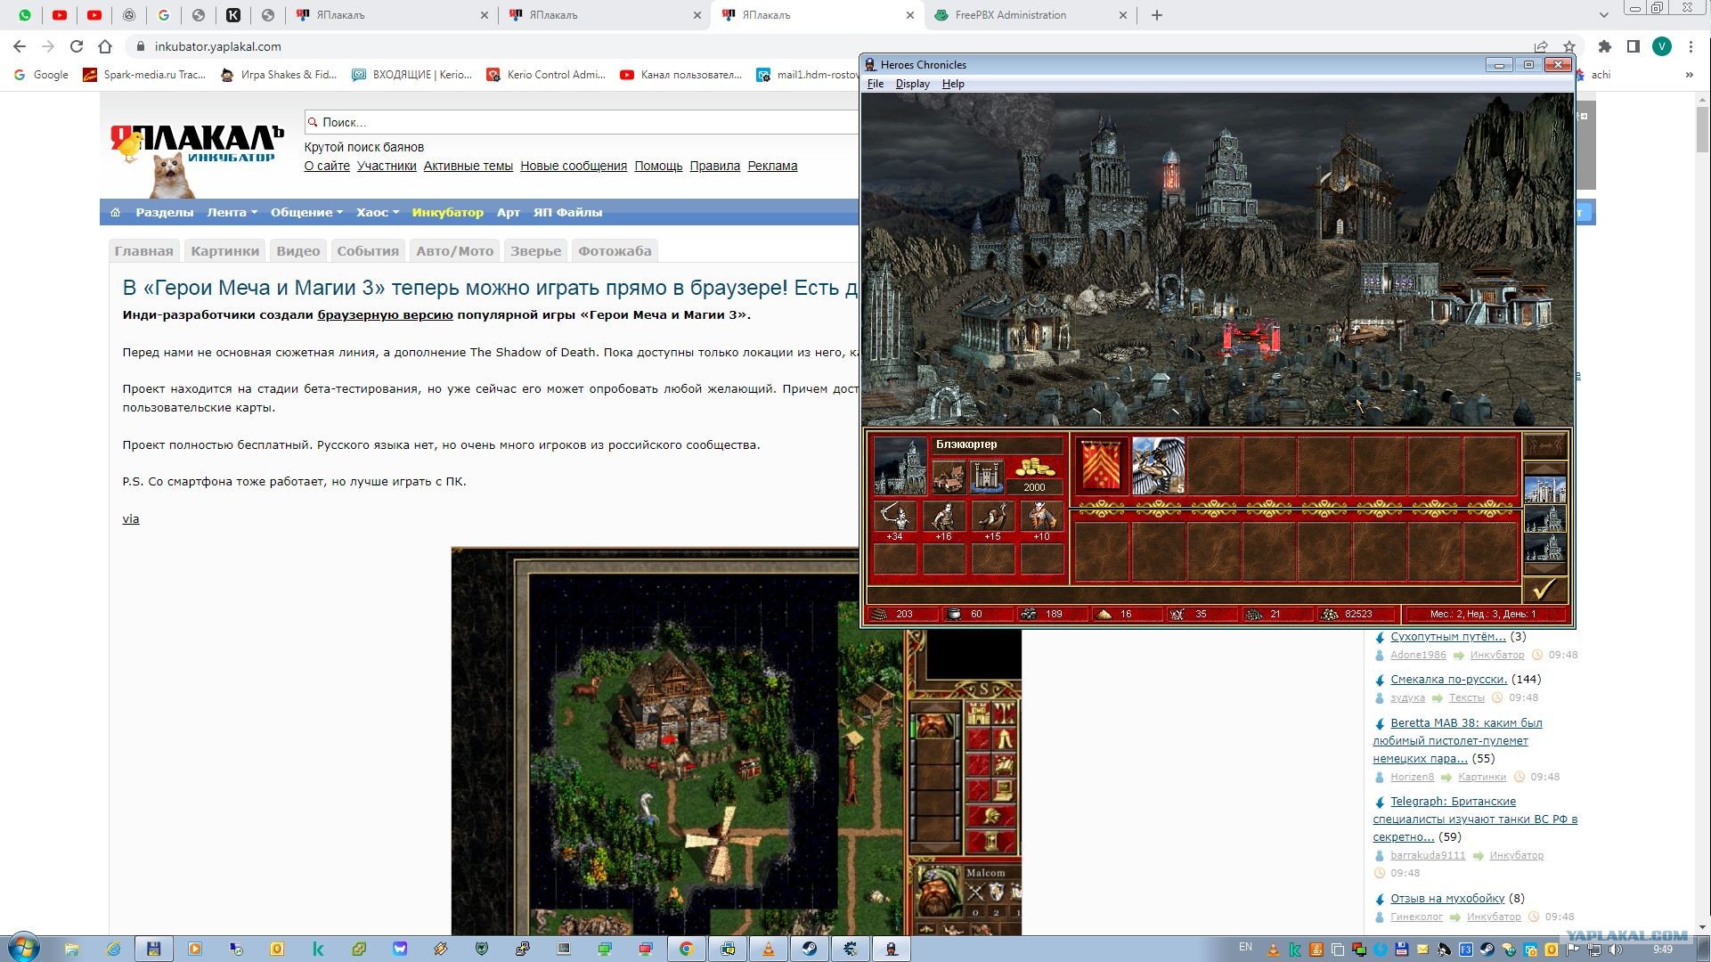Open the Зверье category tab
1711x962 pixels.
pyautogui.click(x=536, y=251)
